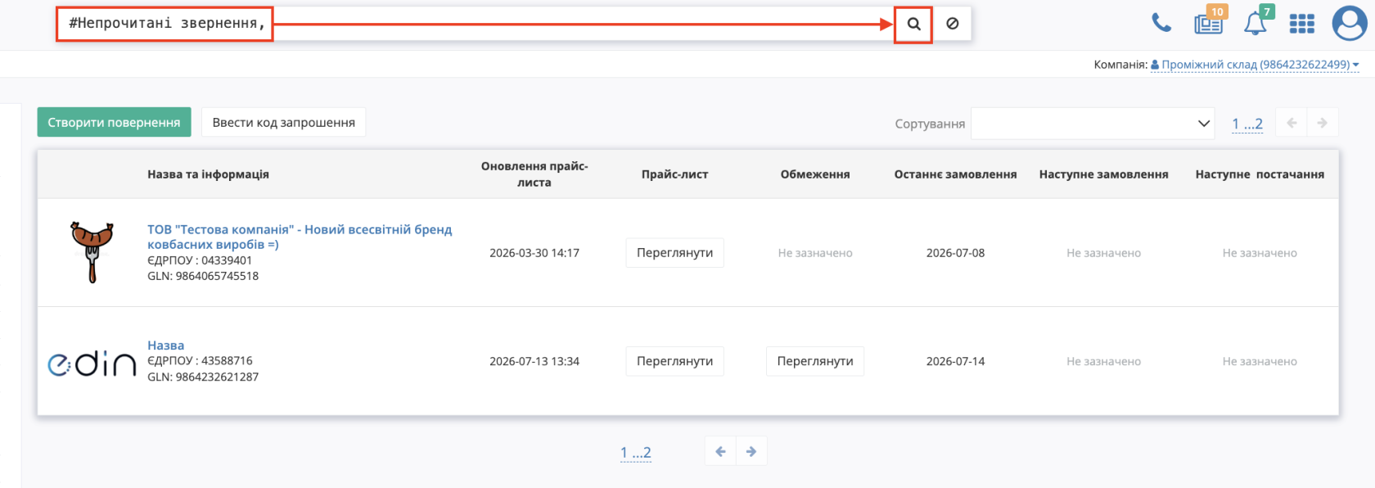Open ТОВ "Тестова компанія" company link
Viewport: 1375px width, 488px height.
[300, 237]
